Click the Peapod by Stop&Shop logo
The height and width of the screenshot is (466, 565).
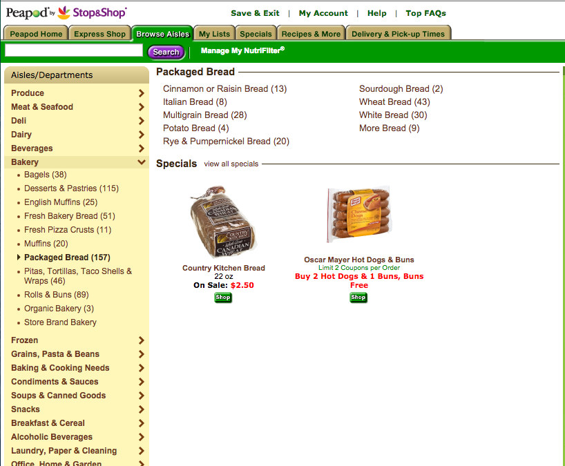66,12
